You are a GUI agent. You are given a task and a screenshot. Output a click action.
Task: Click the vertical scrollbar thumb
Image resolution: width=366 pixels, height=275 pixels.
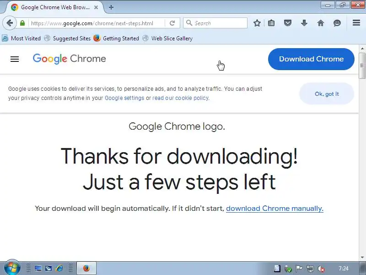362,66
